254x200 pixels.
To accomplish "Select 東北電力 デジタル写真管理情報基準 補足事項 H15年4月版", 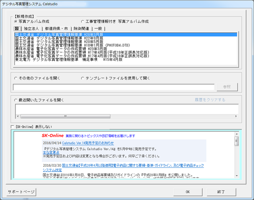I will tap(126, 59).
